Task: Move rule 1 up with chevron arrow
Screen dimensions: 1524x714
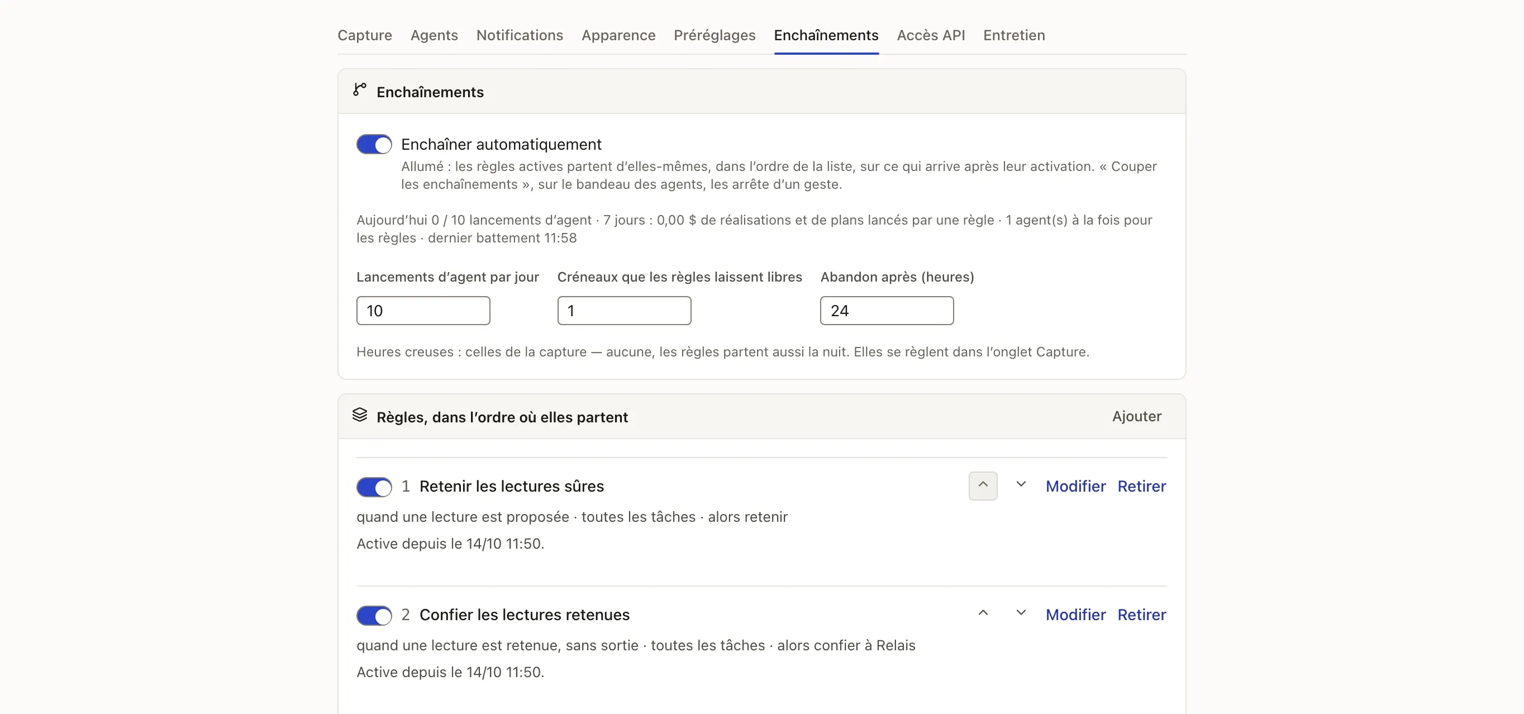Action: [x=983, y=485]
